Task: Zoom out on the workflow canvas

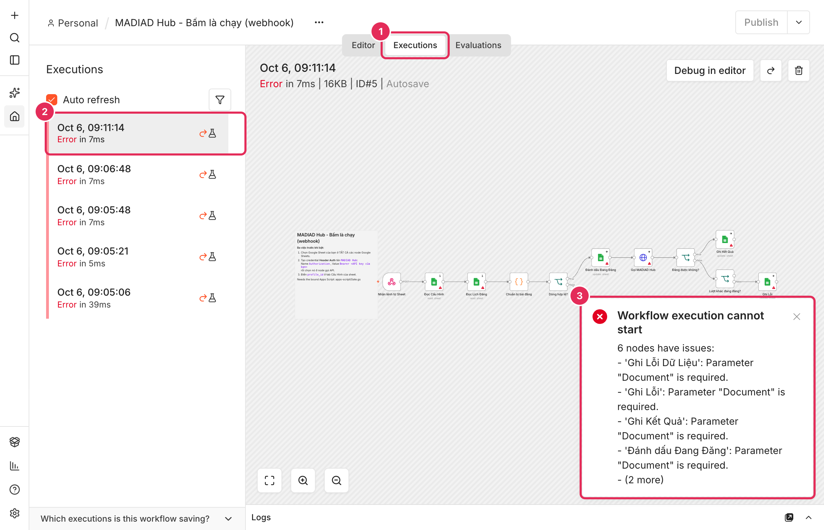Action: (x=336, y=480)
